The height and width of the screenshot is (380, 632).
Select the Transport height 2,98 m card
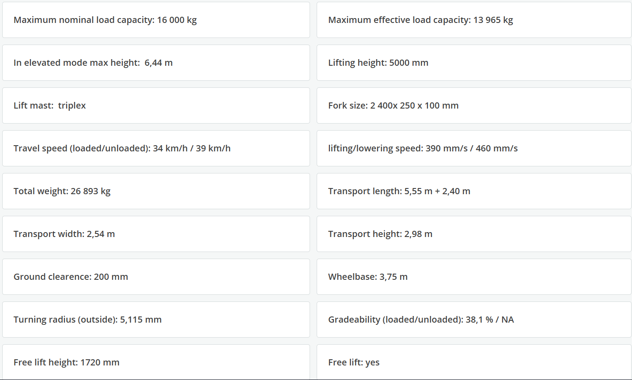pyautogui.click(x=474, y=234)
